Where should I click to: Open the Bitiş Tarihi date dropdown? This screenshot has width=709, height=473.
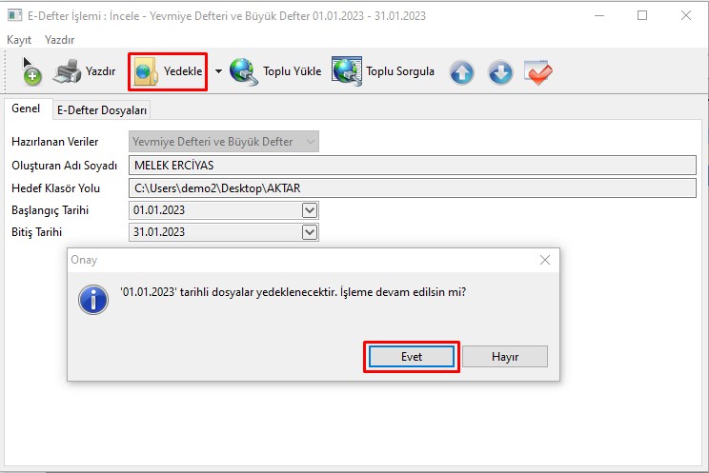click(309, 231)
